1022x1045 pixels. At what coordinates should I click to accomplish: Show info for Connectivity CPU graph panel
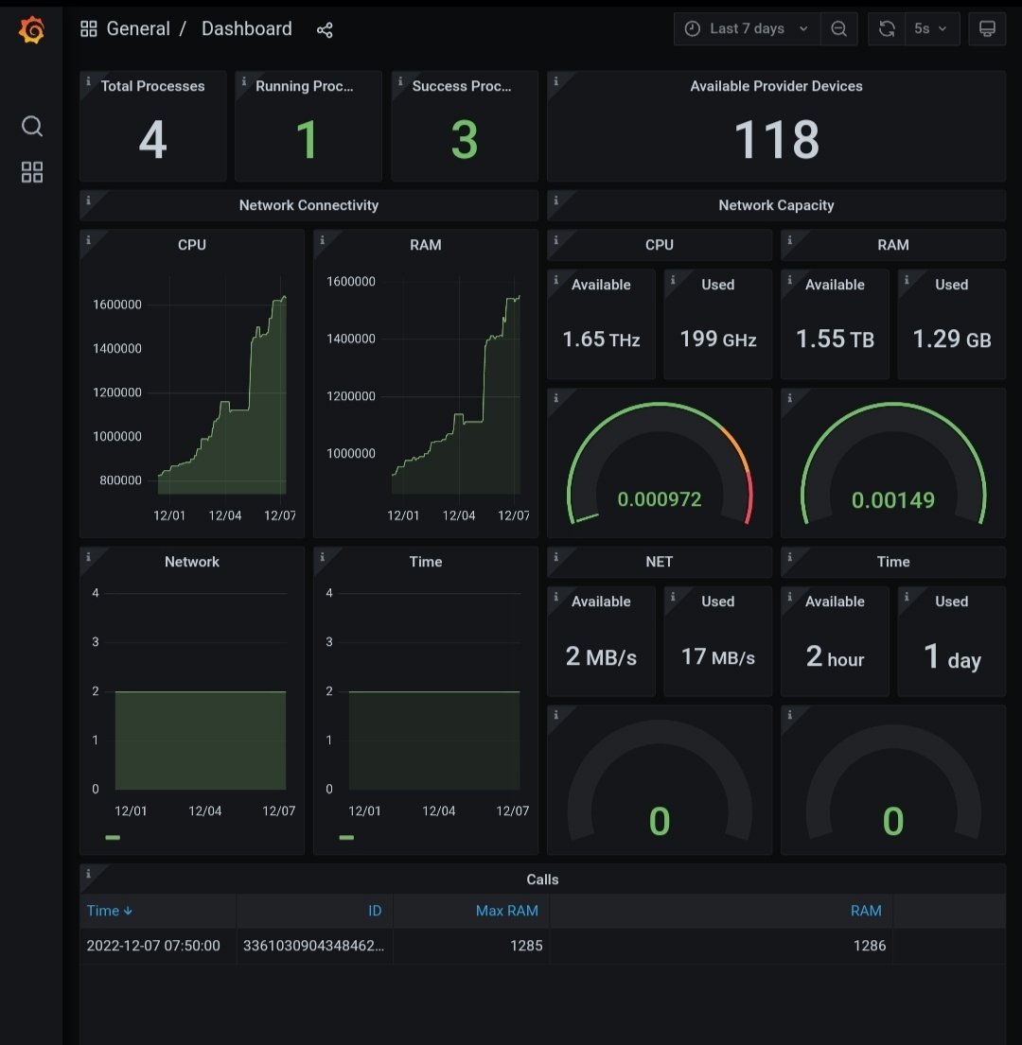coord(88,239)
